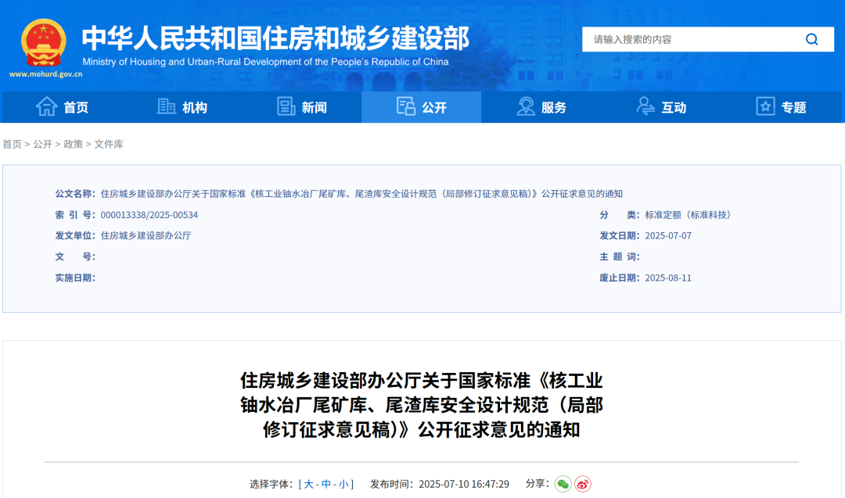The width and height of the screenshot is (845, 498).
Task: Click the document icon beside 公开
Action: tap(406, 106)
